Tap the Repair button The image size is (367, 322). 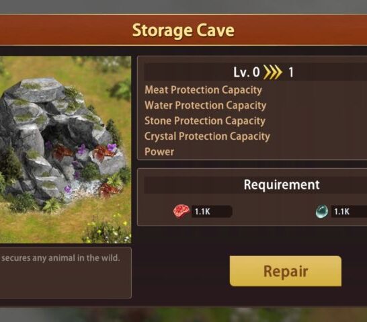point(286,271)
